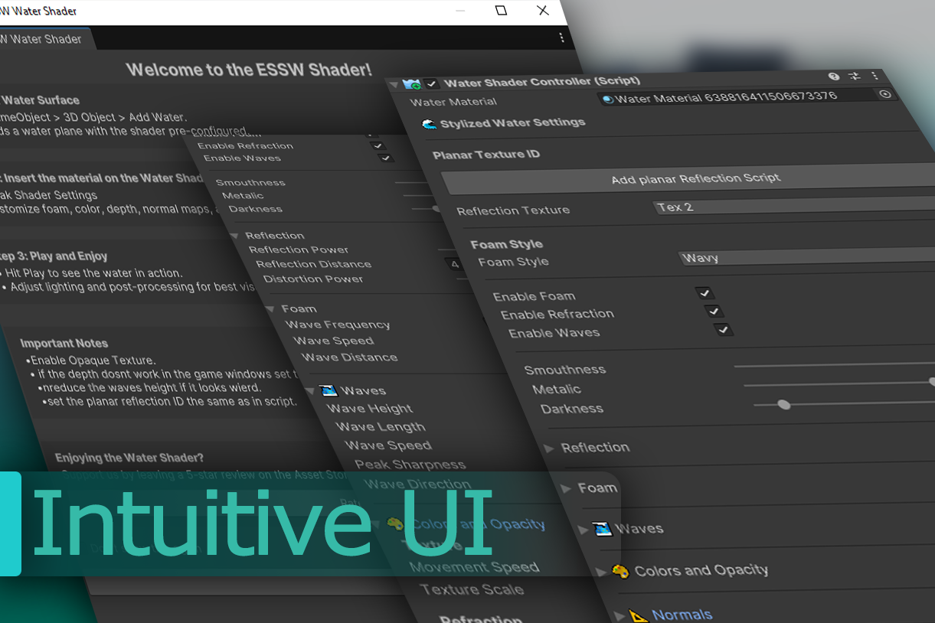Close the ESSW Water Shader window
This screenshot has height=623, width=935.
pos(542,10)
